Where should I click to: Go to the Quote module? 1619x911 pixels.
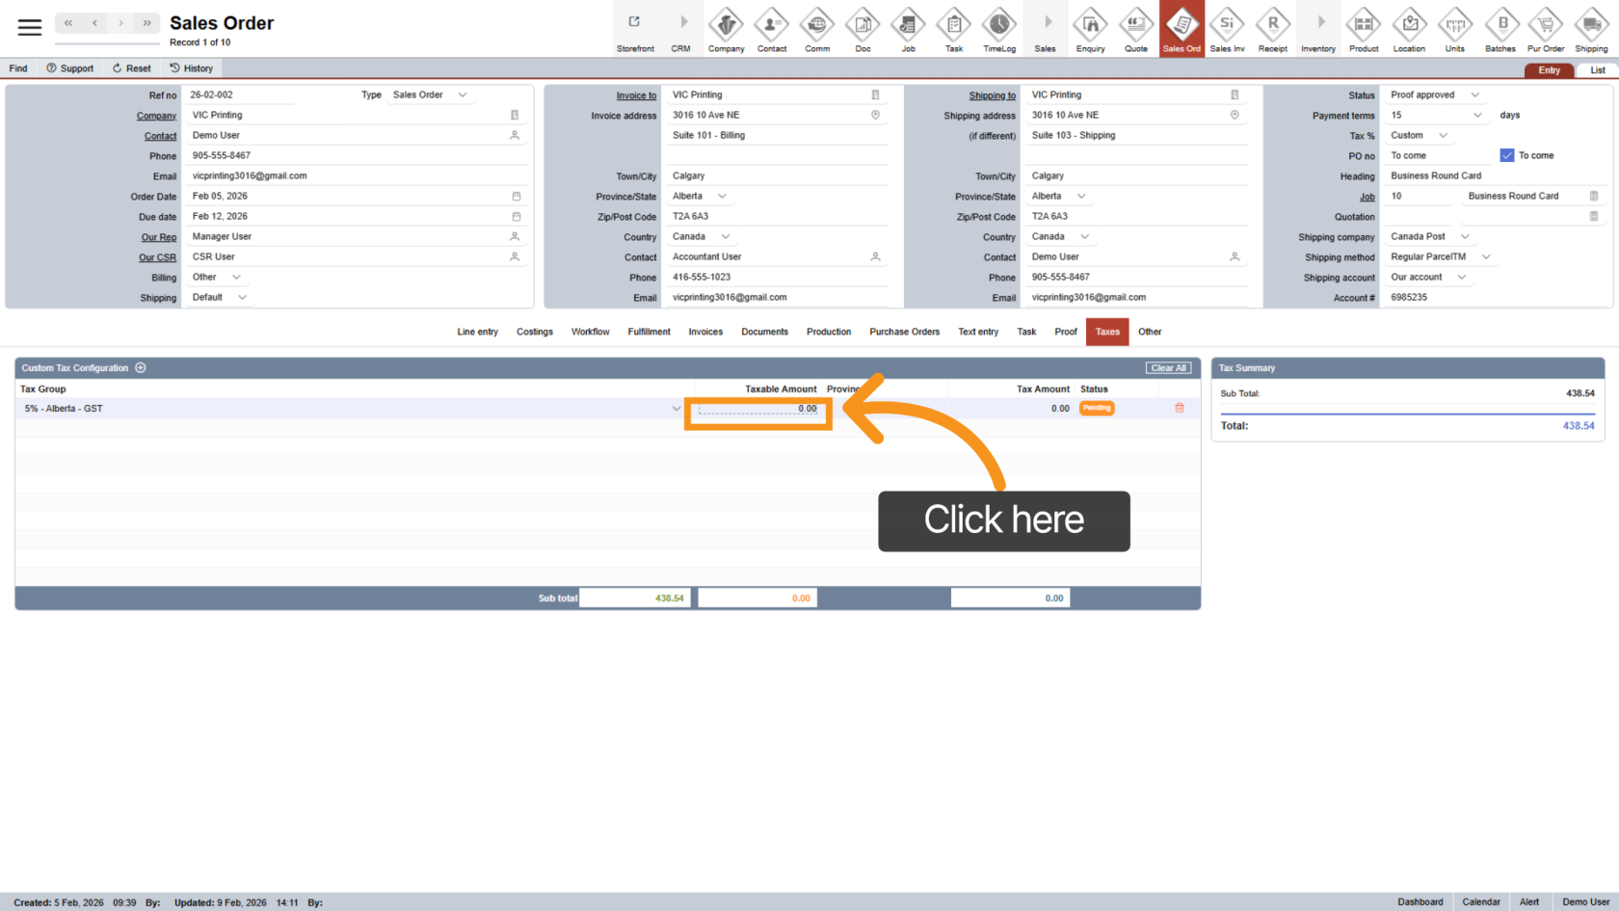coord(1136,29)
